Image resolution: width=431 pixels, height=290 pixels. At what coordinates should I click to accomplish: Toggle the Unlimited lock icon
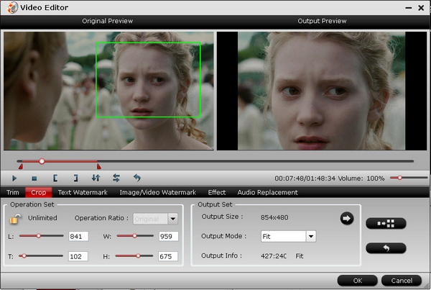click(x=15, y=219)
